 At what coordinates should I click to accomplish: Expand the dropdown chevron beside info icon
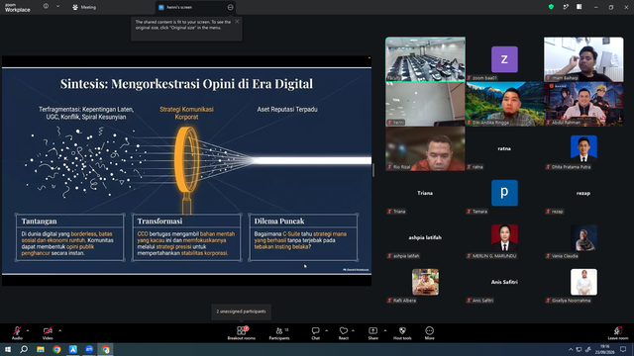57,7
